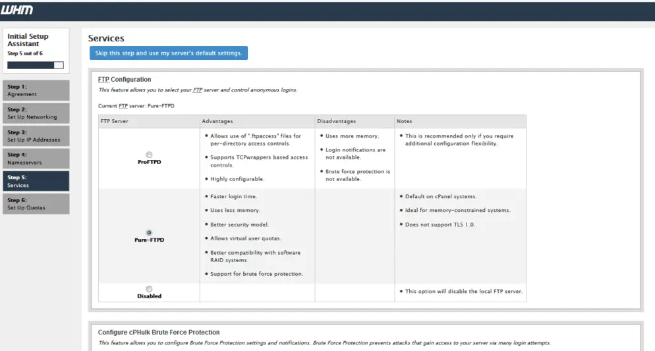Click 'Default on cPanel systems.' note

pyautogui.click(x=441, y=197)
